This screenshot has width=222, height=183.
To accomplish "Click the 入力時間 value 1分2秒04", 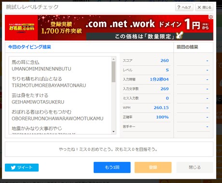I will point(159,79).
